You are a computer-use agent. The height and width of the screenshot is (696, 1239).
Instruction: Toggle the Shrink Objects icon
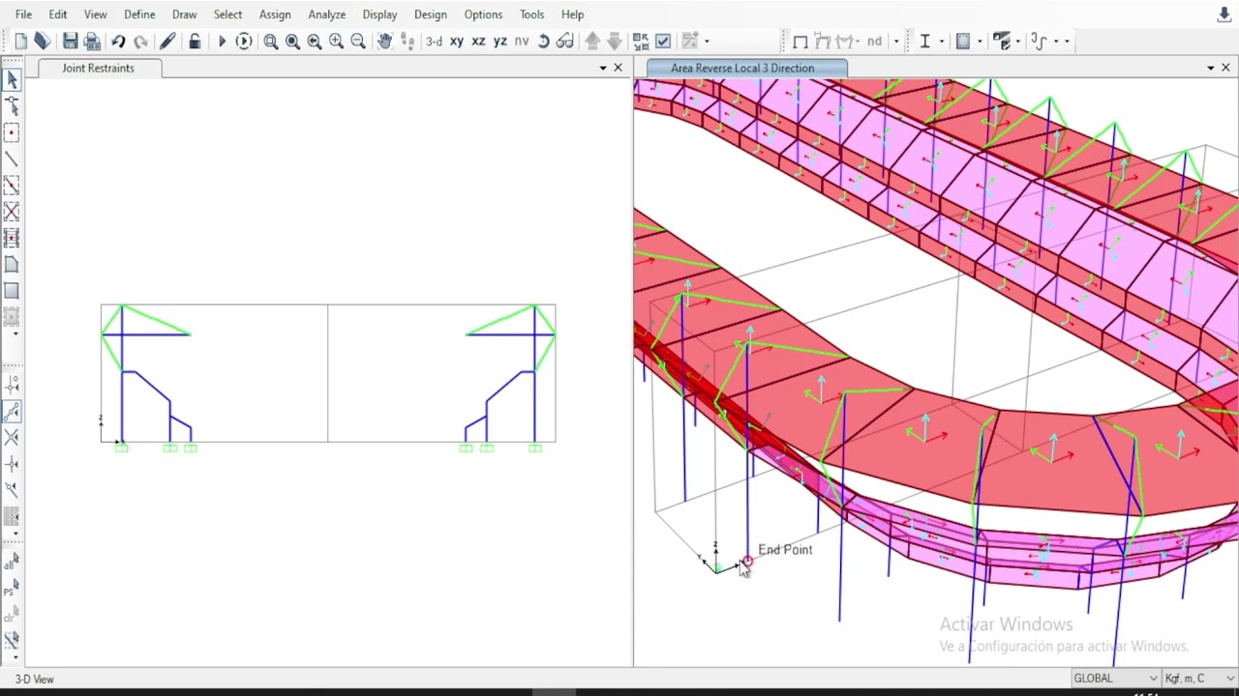pyautogui.click(x=641, y=41)
